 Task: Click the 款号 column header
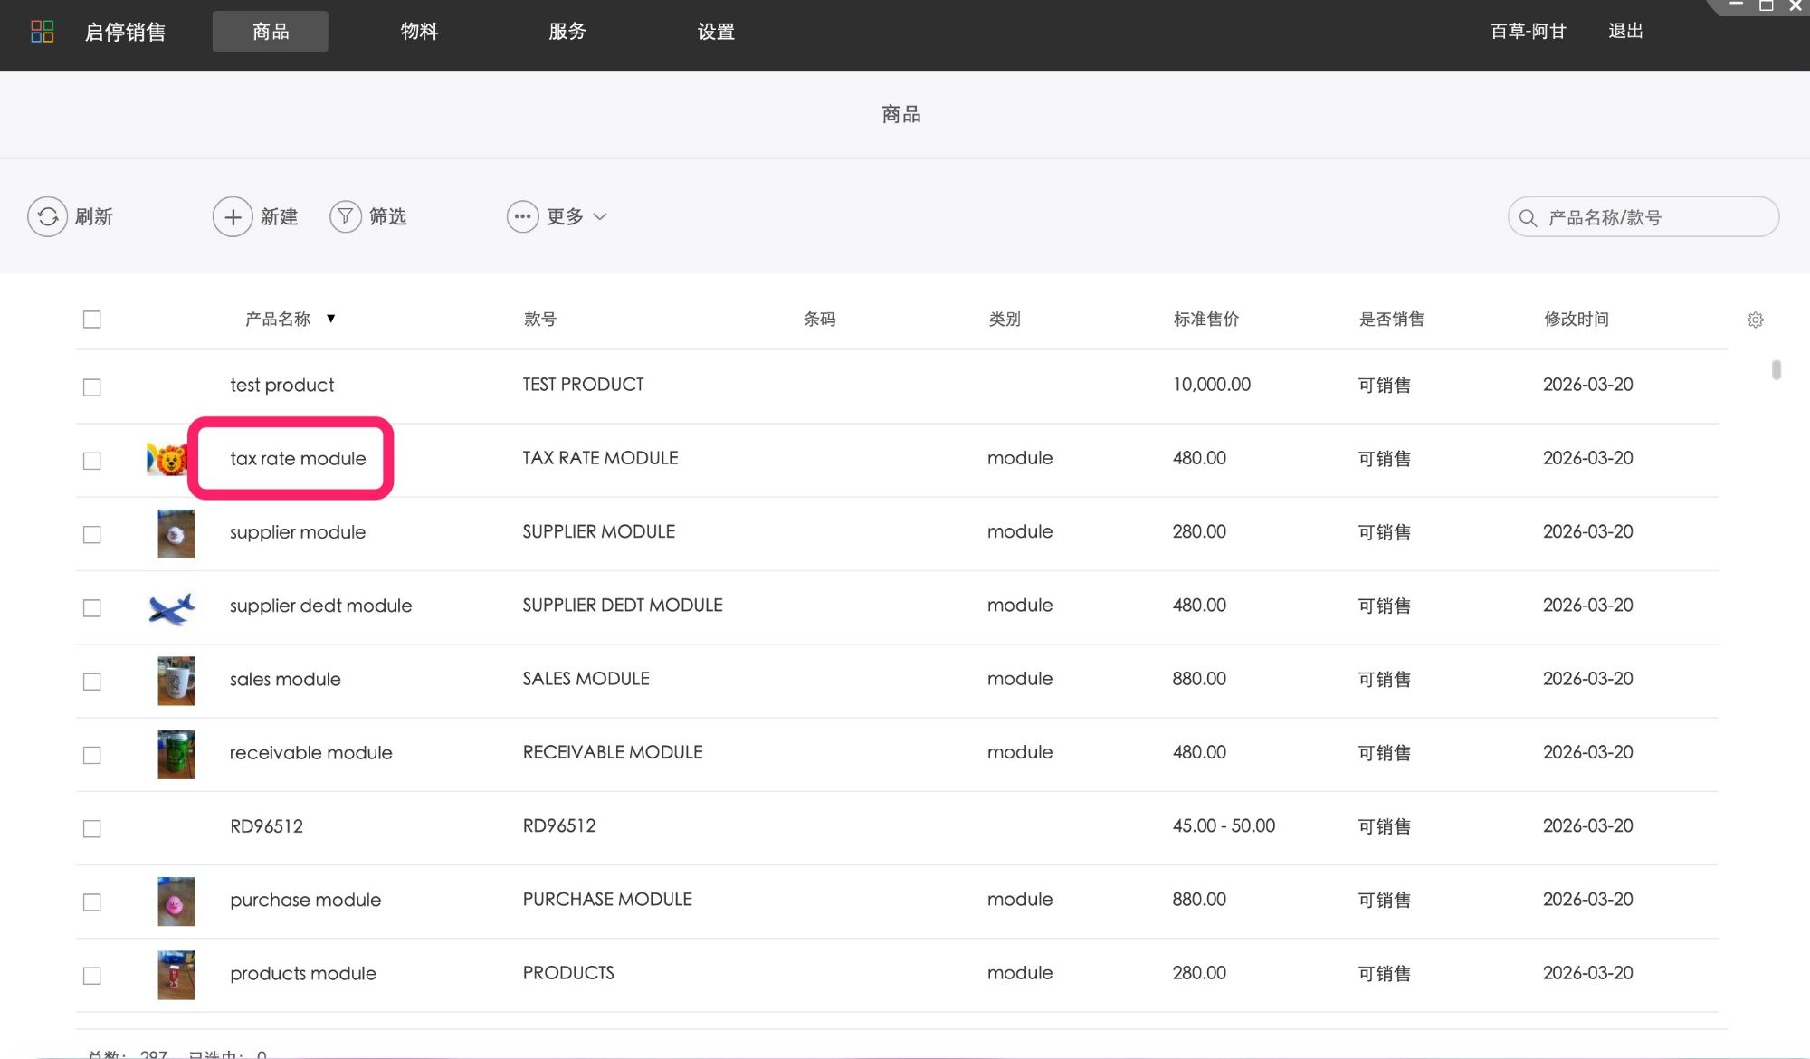point(540,320)
